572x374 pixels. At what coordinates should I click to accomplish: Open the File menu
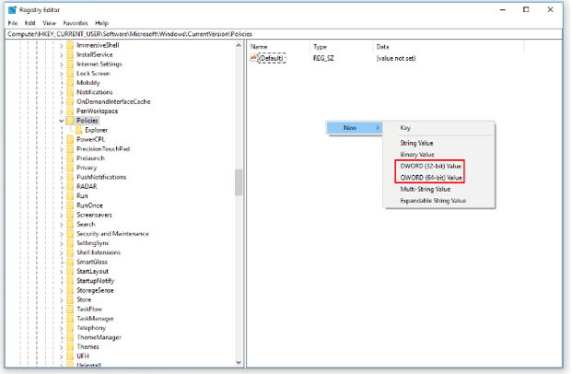13,23
